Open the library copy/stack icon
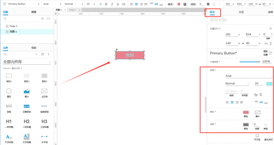 click(x=42, y=54)
